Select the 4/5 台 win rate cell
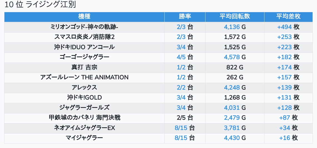 [185, 57]
